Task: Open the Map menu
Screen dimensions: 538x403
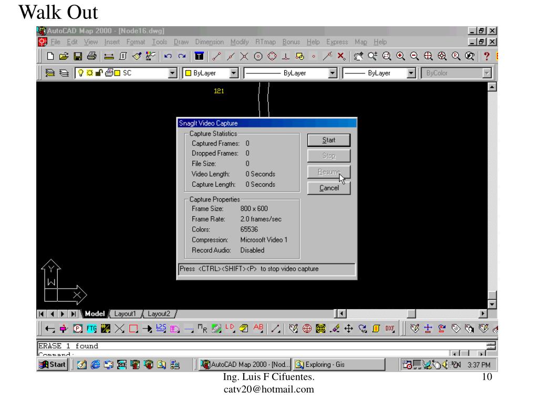Action: pyautogui.click(x=360, y=42)
